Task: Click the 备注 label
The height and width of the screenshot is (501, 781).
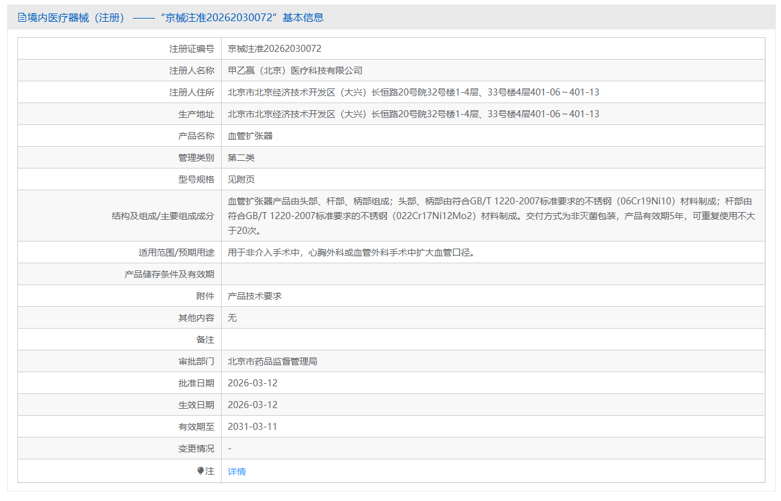Action: (x=205, y=340)
